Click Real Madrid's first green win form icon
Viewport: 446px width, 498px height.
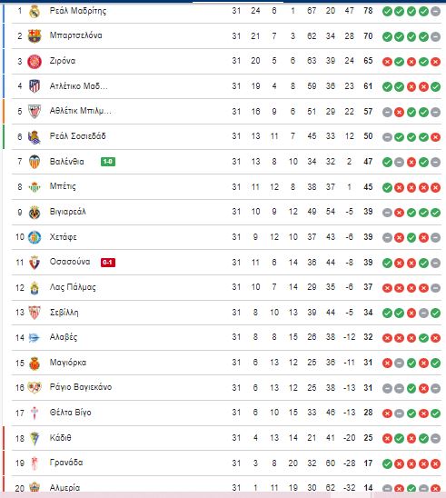(x=387, y=12)
